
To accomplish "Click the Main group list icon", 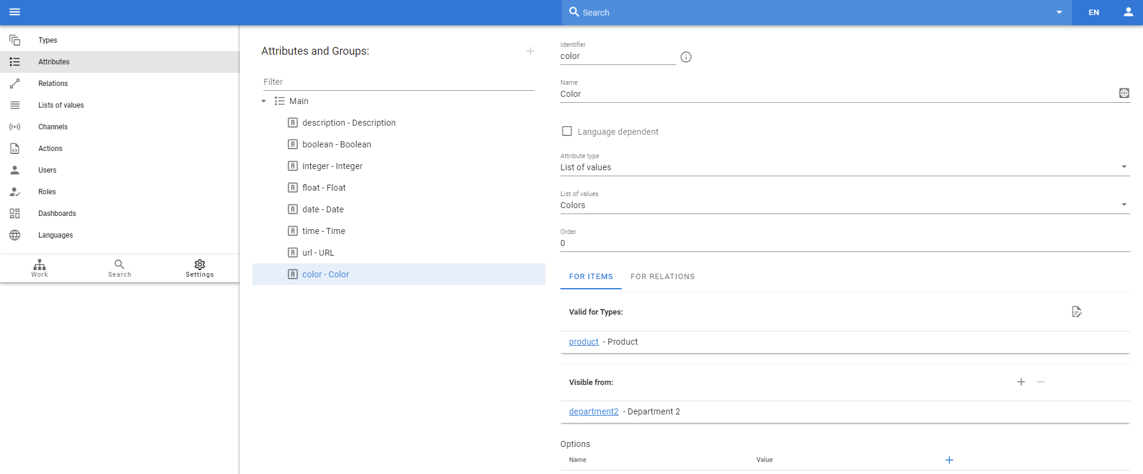I will pos(280,101).
